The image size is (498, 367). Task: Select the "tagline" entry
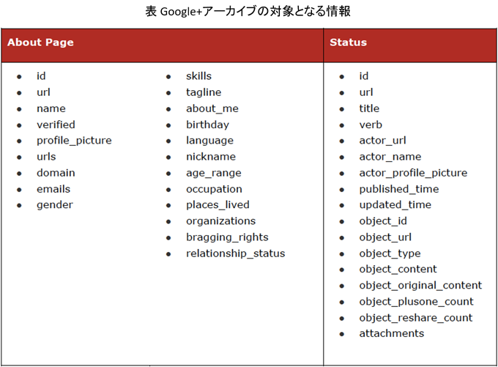coord(204,92)
